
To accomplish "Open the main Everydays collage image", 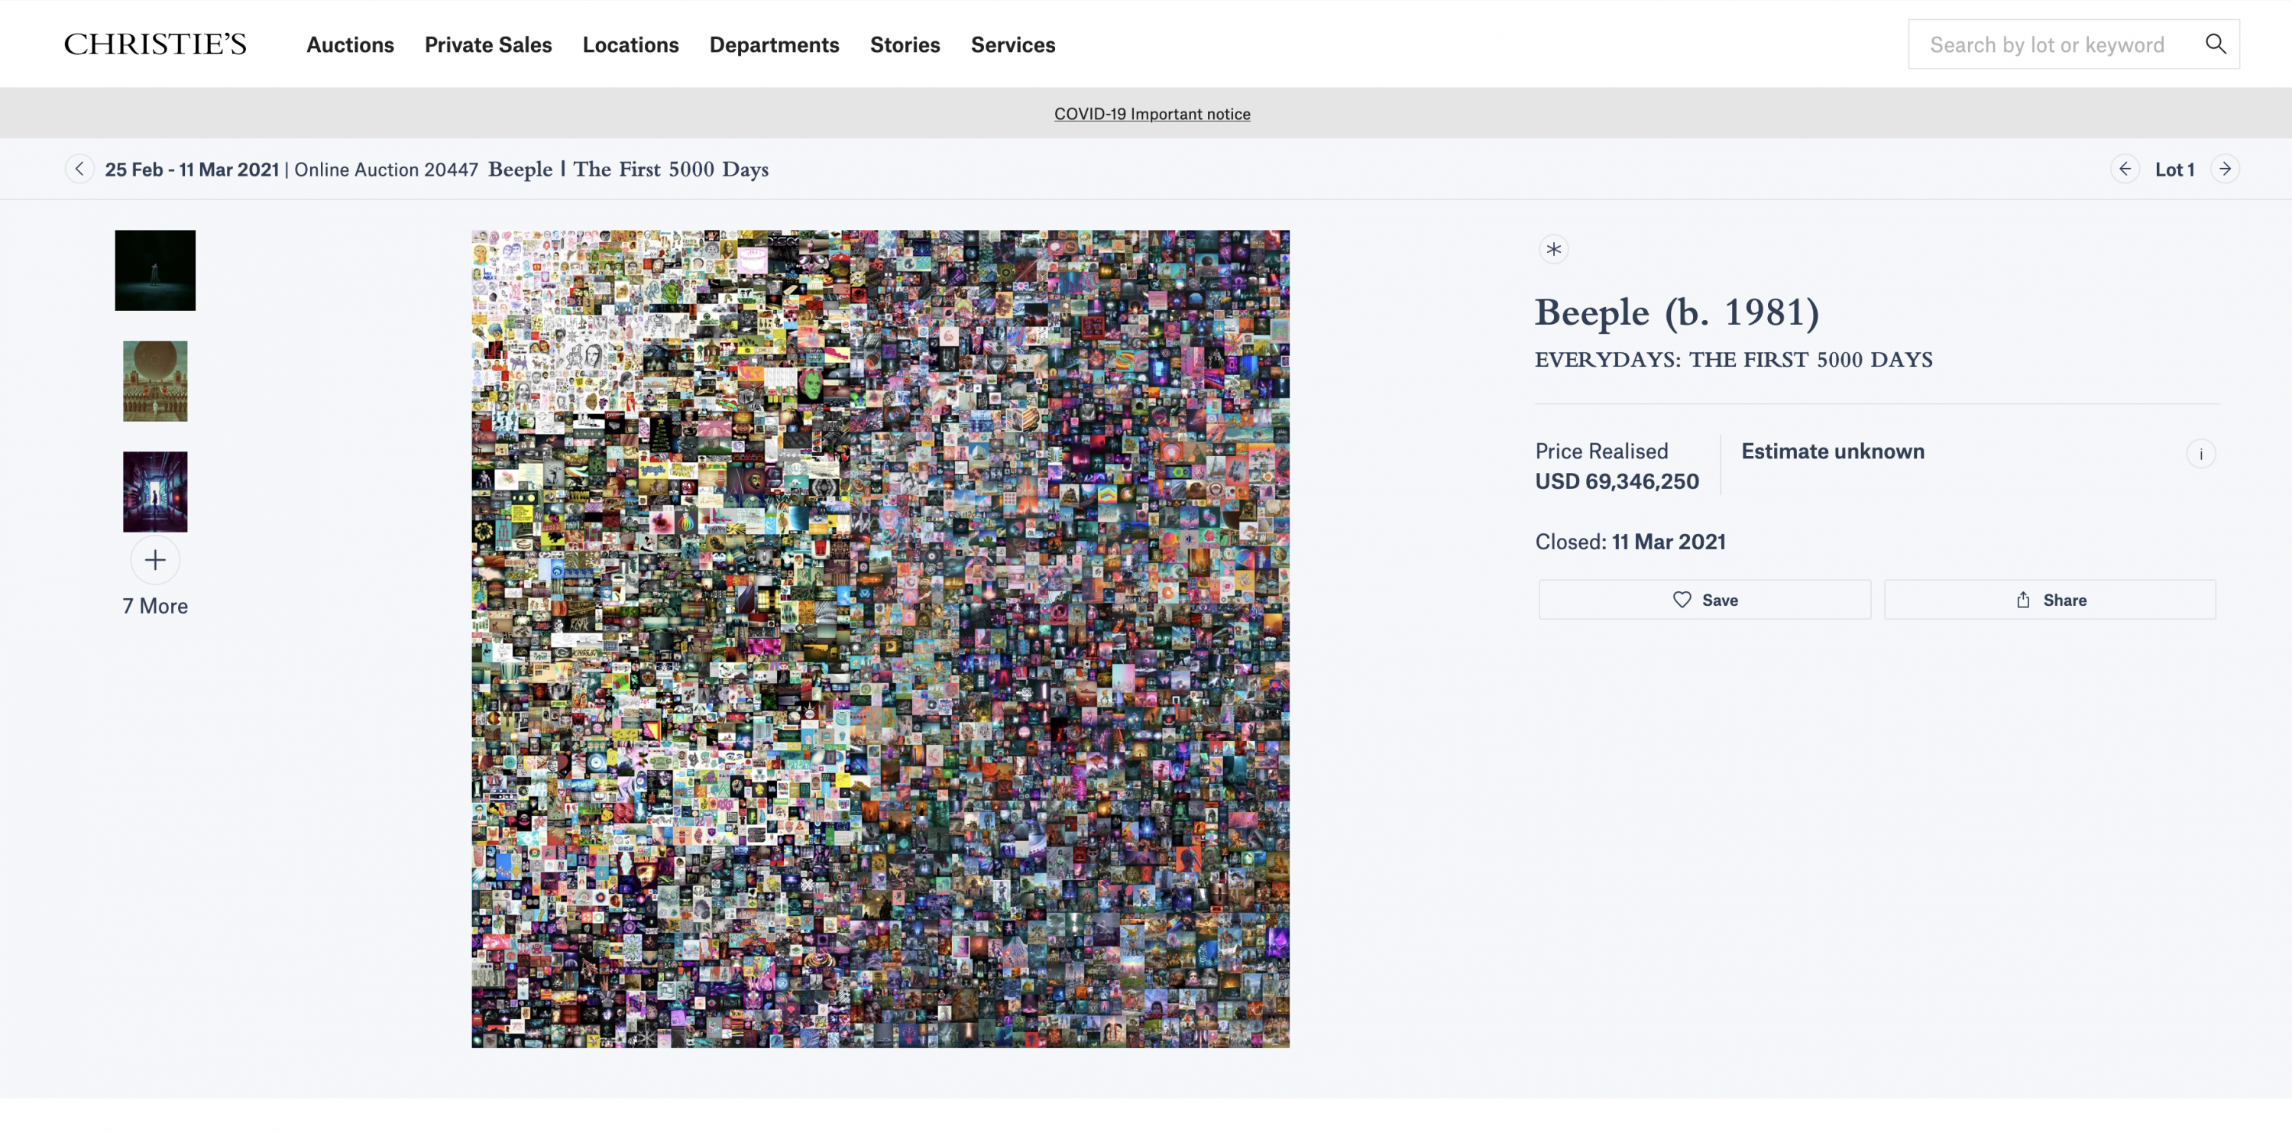I will click(880, 639).
